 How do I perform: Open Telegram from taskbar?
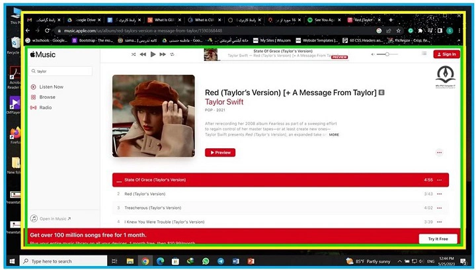pos(221,261)
